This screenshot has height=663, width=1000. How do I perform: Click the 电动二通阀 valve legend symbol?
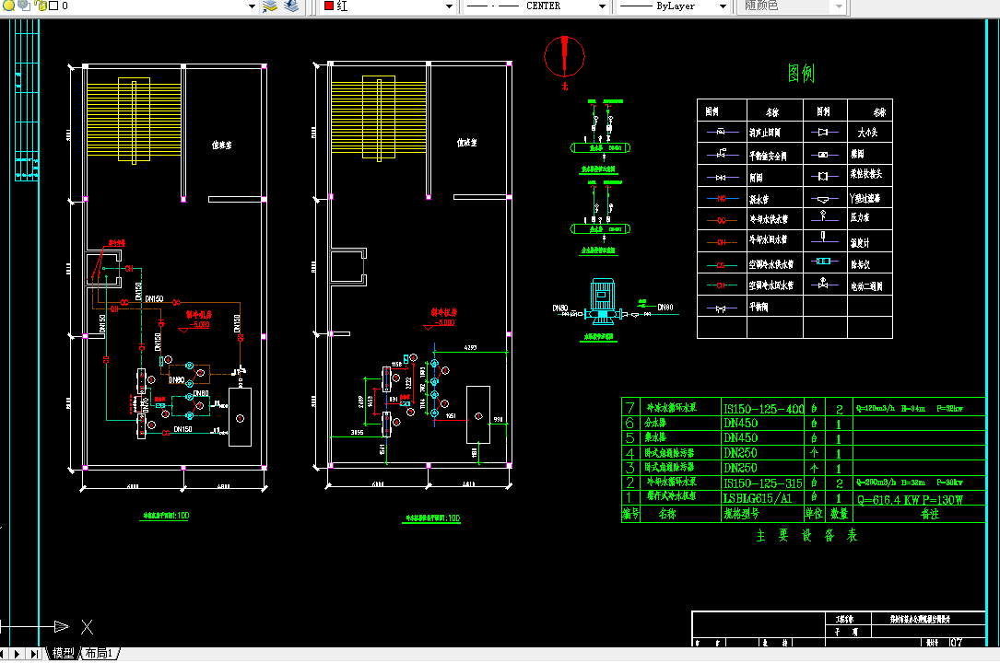coord(823,284)
